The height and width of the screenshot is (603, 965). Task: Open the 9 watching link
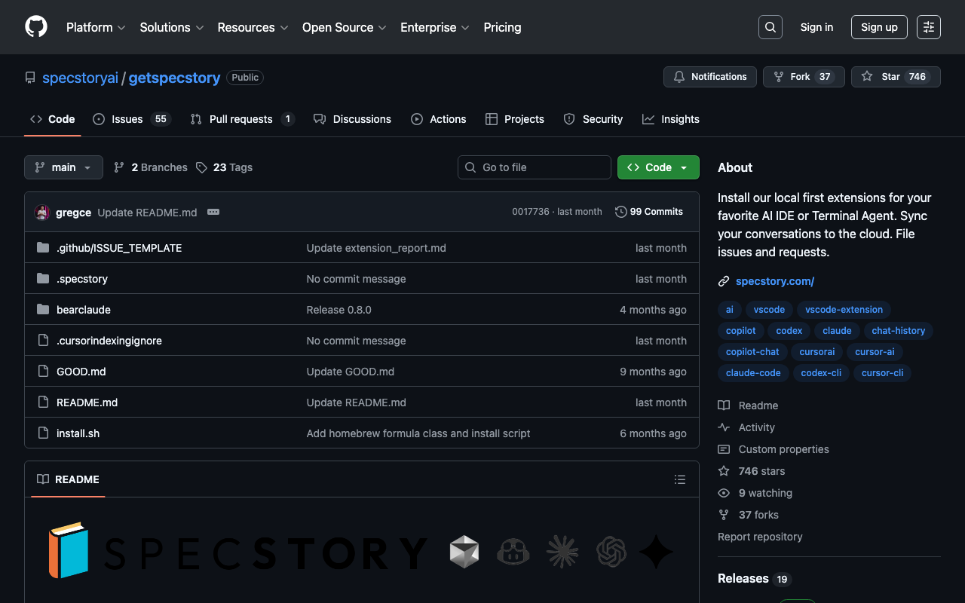click(764, 493)
